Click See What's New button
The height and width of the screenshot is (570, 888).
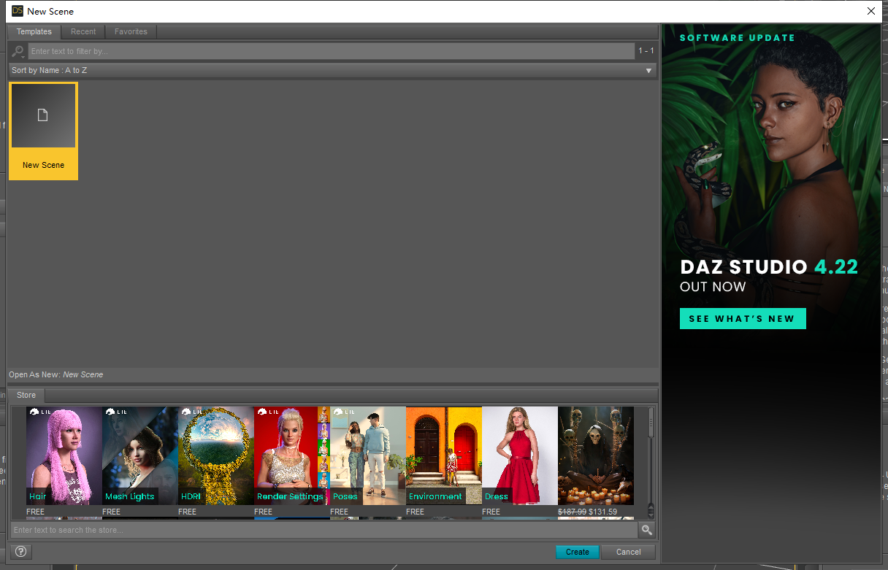tap(743, 319)
